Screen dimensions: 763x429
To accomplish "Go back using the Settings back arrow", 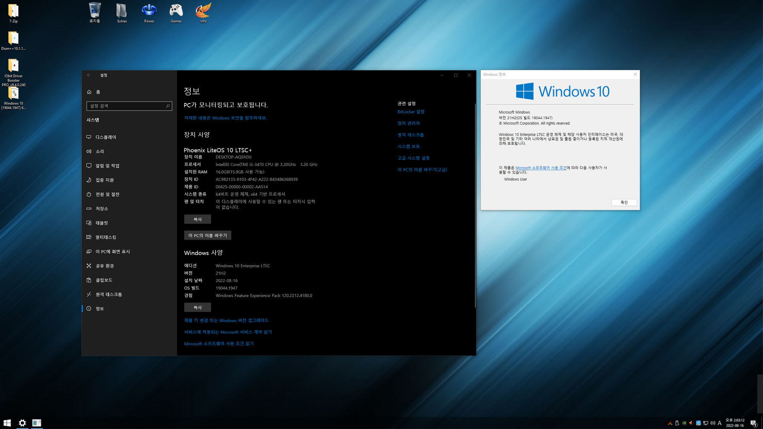I will (89, 75).
